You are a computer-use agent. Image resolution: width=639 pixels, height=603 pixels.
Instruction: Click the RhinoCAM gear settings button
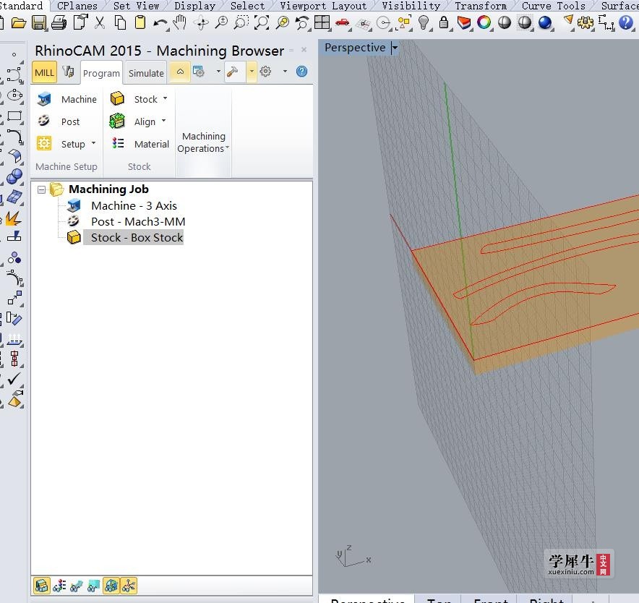265,72
